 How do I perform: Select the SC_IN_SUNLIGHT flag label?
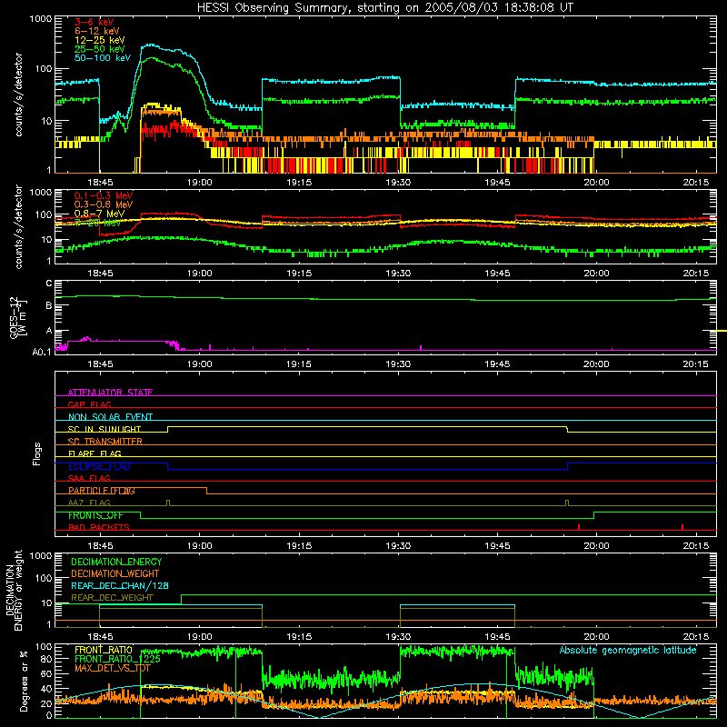(105, 429)
